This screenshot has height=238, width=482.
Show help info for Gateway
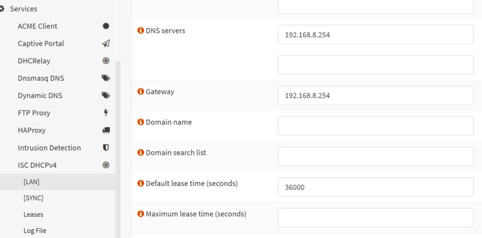point(140,92)
